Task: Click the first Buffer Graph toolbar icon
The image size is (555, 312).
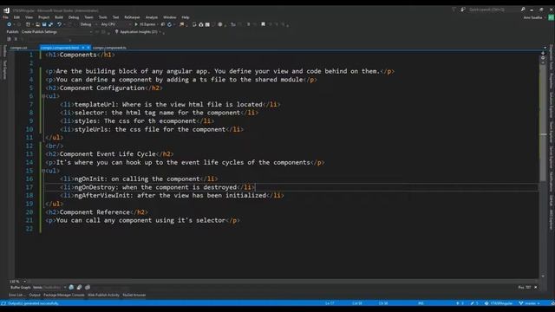Action: [71, 287]
